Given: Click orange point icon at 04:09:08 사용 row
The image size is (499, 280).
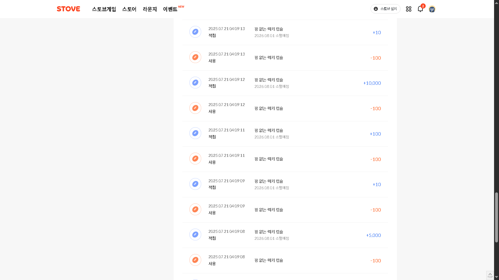Looking at the screenshot, I should pyautogui.click(x=195, y=260).
